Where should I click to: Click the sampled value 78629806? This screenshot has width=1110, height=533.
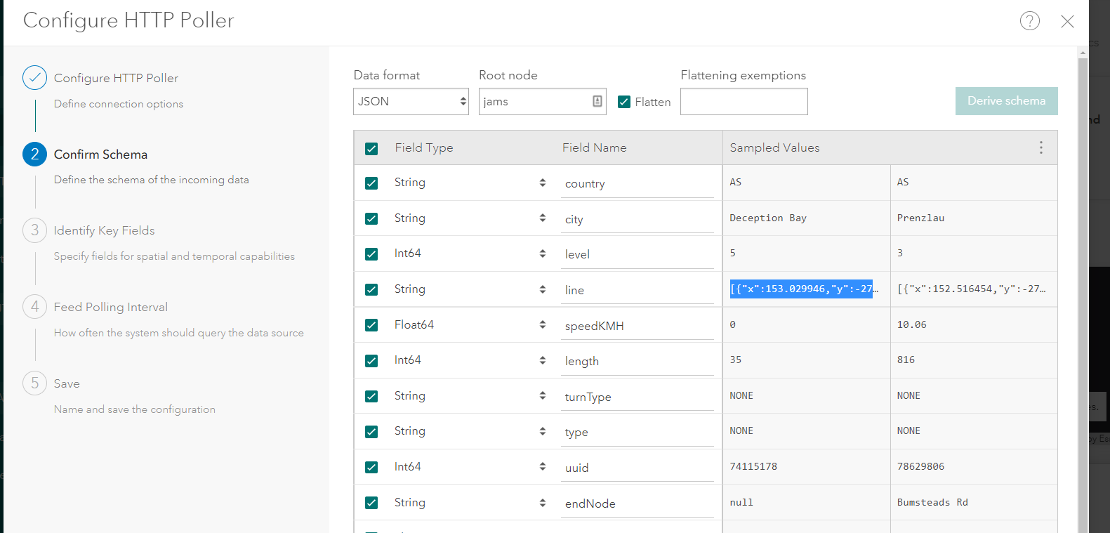click(x=920, y=467)
